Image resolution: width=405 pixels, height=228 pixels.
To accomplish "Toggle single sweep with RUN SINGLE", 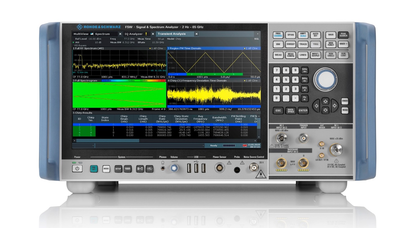I will click(330, 55).
